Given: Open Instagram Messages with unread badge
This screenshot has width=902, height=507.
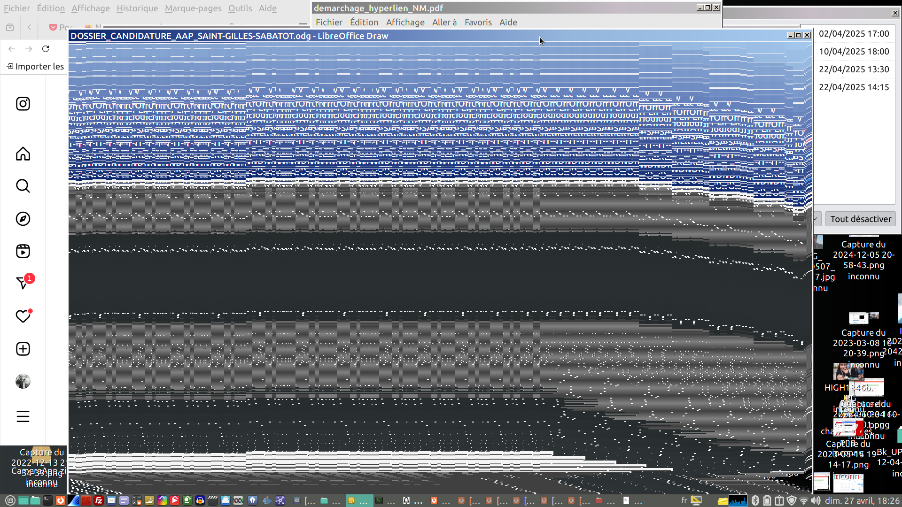Looking at the screenshot, I should [23, 283].
